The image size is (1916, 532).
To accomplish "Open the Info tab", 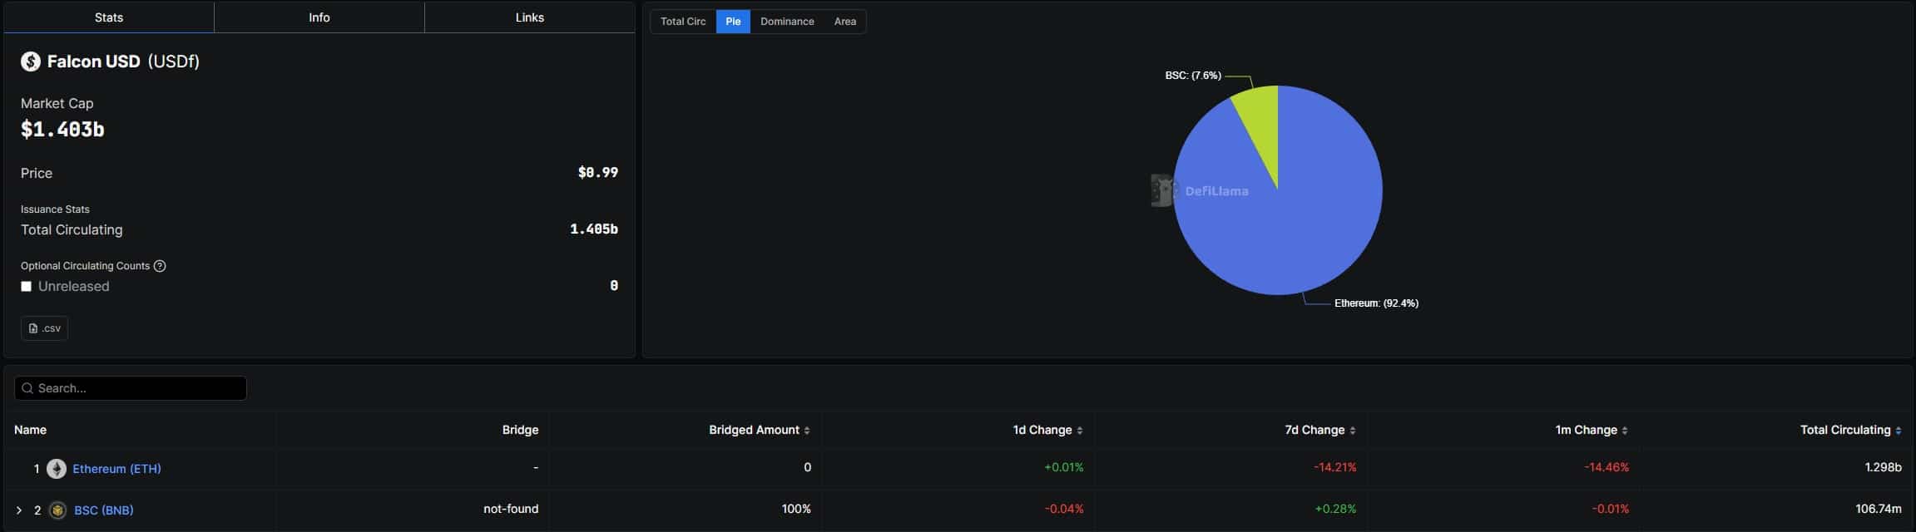I will click(319, 17).
